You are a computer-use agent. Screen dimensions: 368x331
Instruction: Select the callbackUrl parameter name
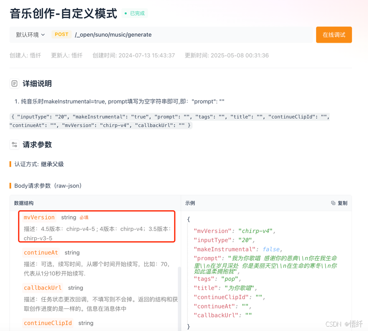(x=43, y=288)
